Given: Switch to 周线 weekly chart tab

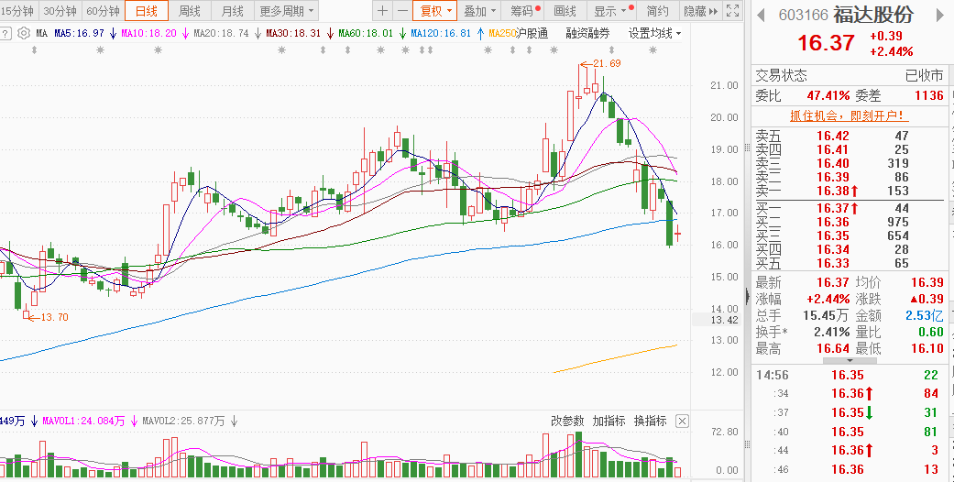Looking at the screenshot, I should tap(189, 11).
